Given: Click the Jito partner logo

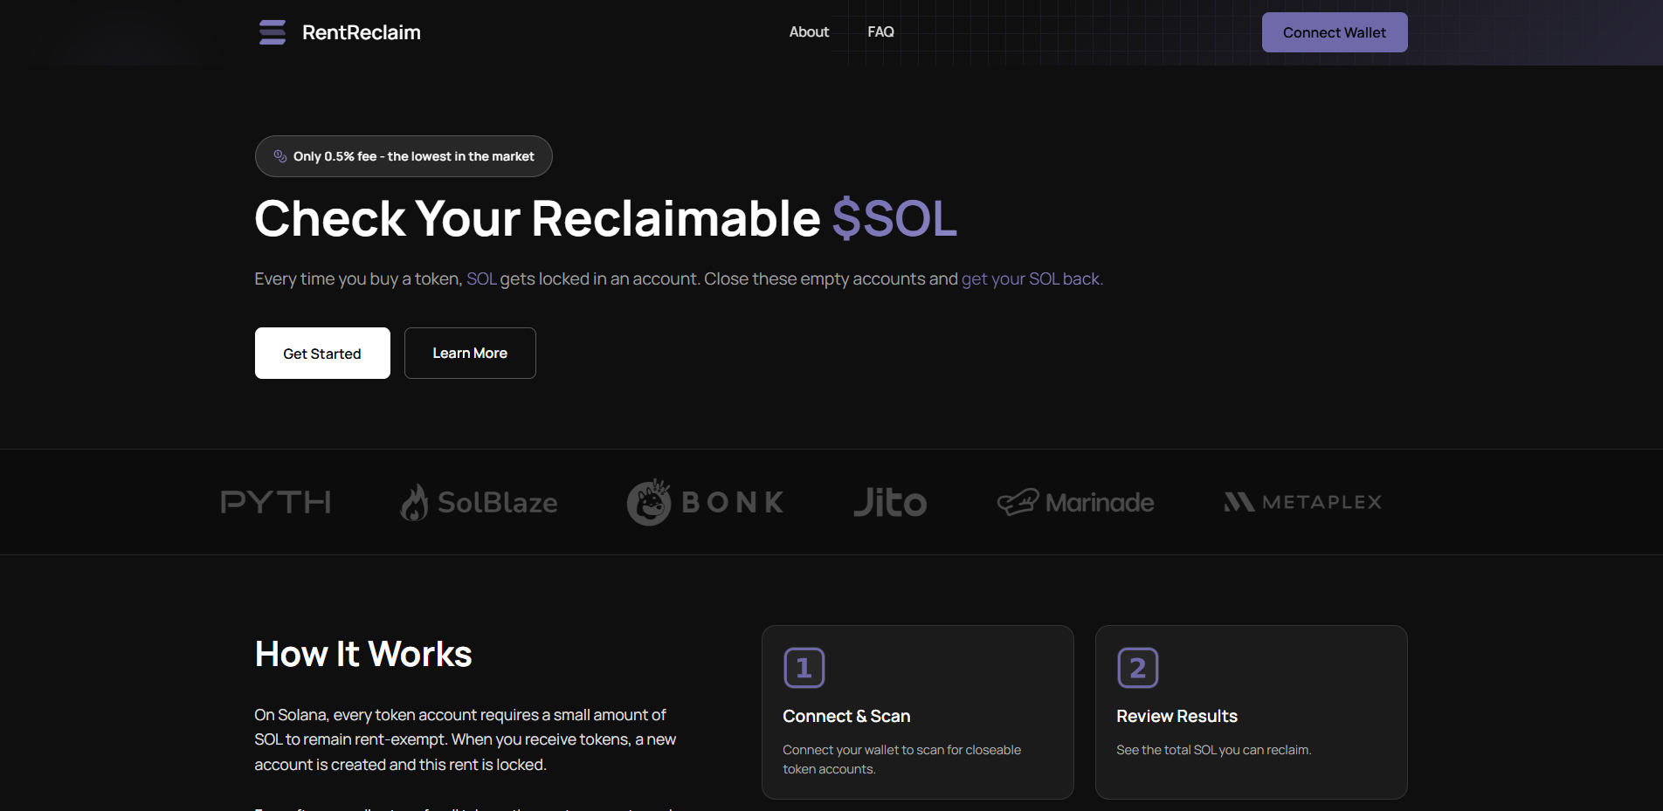Looking at the screenshot, I should click(890, 502).
